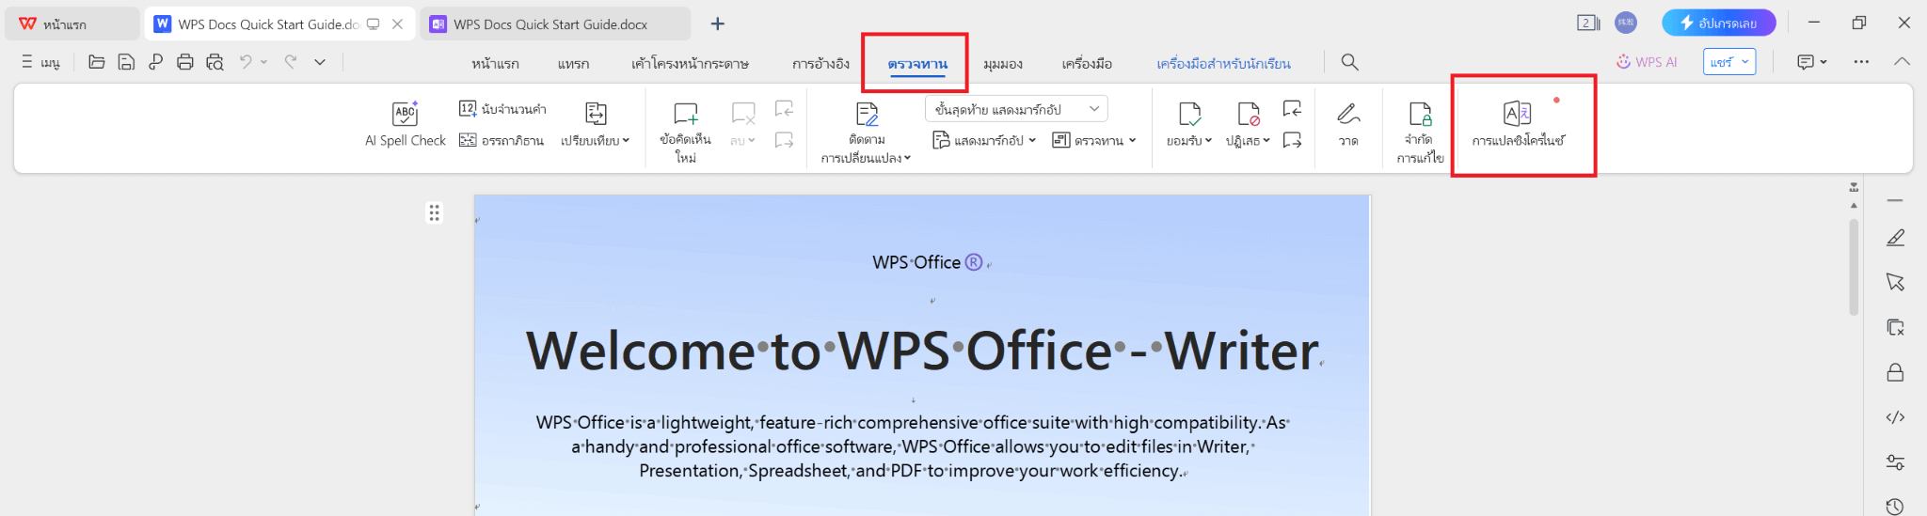Save the document with the save icon
Viewport: 1927px width, 516px height.
pos(126,62)
